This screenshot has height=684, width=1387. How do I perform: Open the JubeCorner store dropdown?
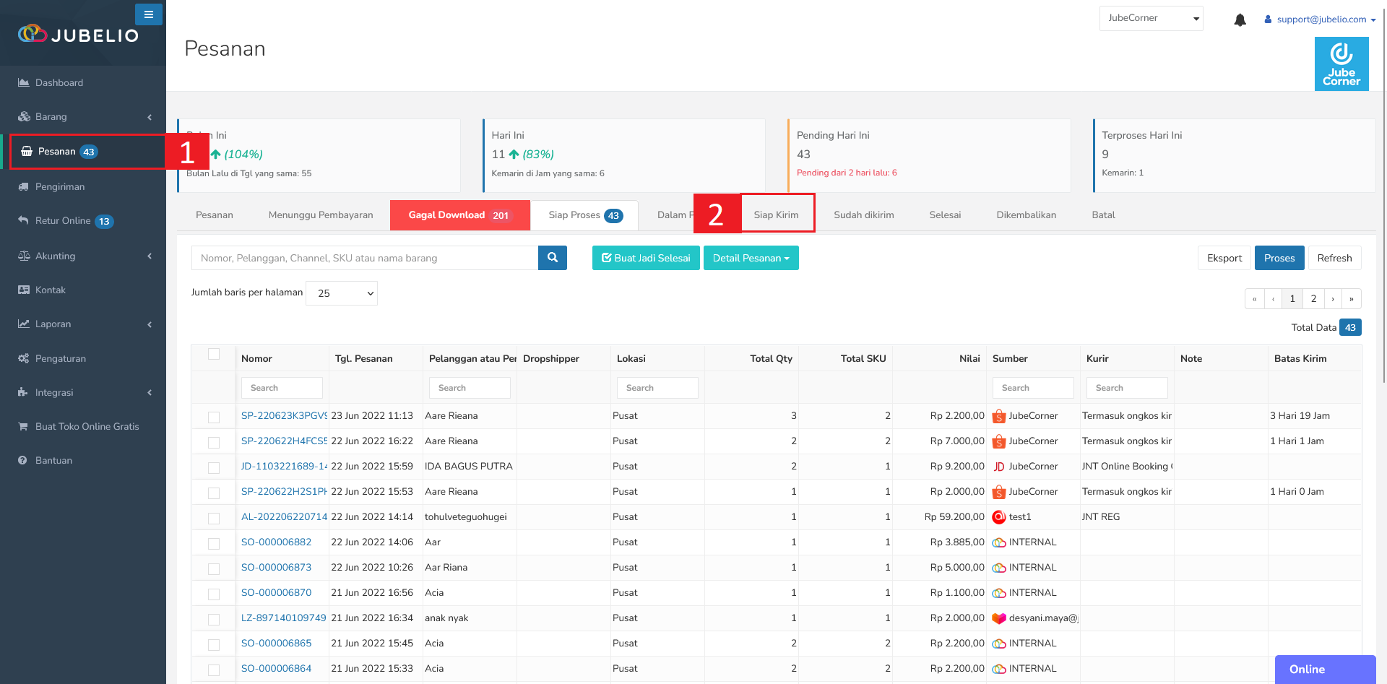[1151, 18]
